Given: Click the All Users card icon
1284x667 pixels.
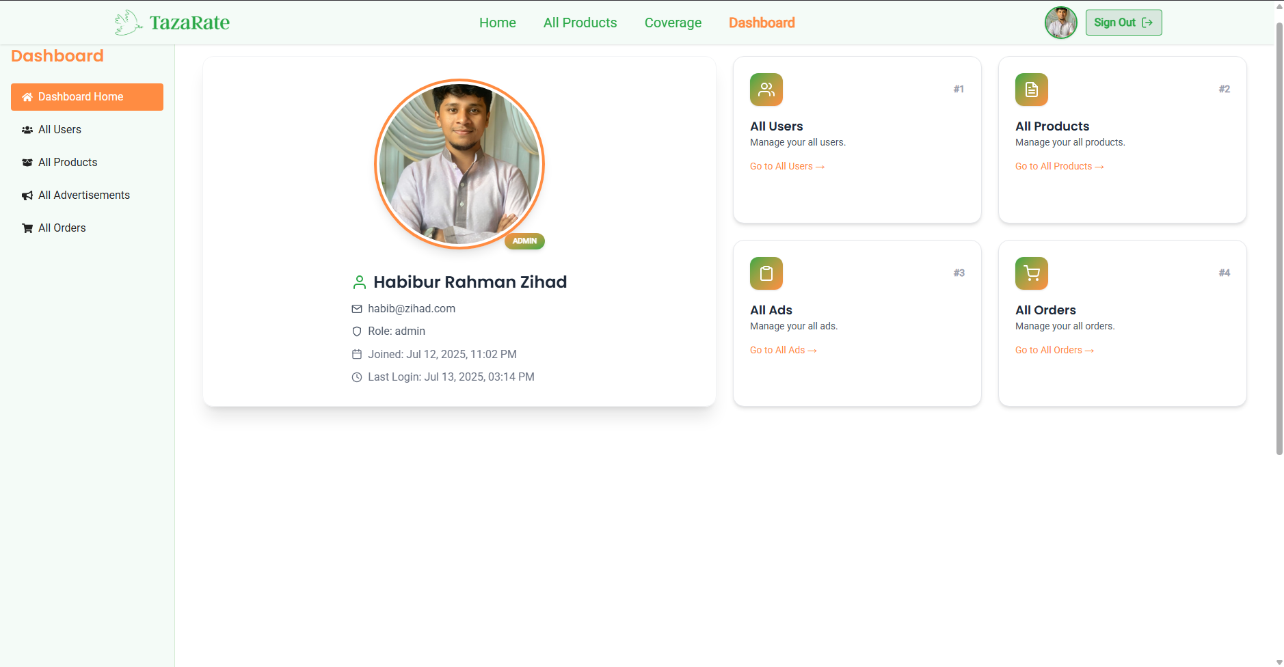Looking at the screenshot, I should pyautogui.click(x=766, y=90).
